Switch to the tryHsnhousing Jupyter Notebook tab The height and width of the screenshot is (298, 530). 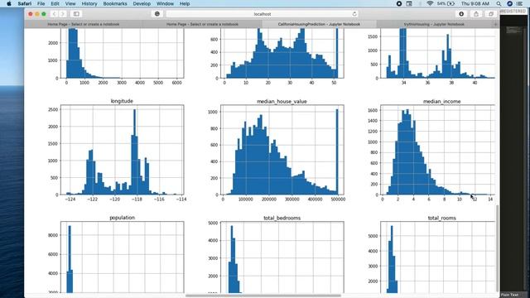(x=434, y=24)
